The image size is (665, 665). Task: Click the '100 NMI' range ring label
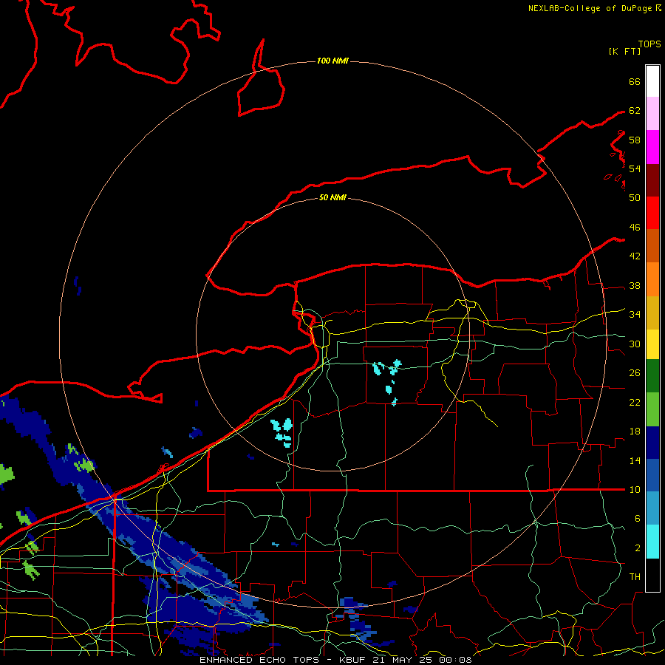[332, 61]
